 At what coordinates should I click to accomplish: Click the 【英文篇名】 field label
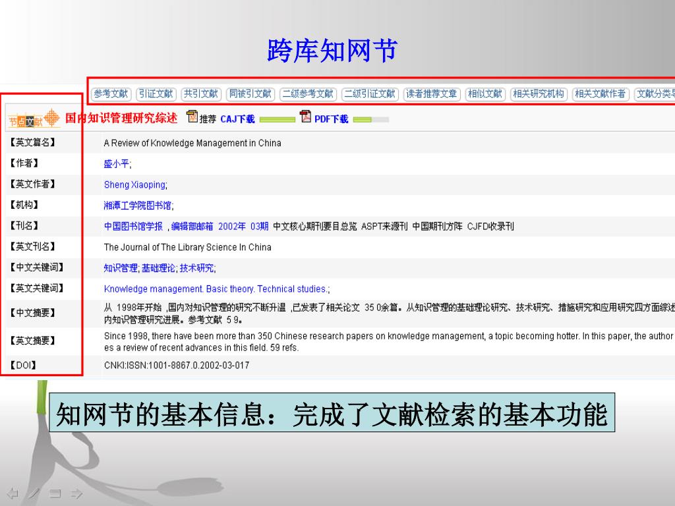[x=33, y=142]
